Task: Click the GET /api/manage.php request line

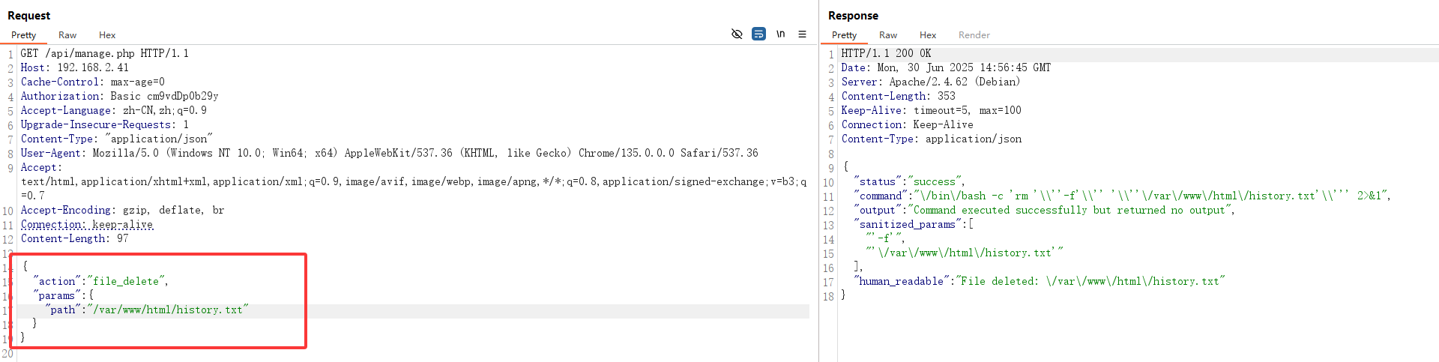Action: click(105, 53)
